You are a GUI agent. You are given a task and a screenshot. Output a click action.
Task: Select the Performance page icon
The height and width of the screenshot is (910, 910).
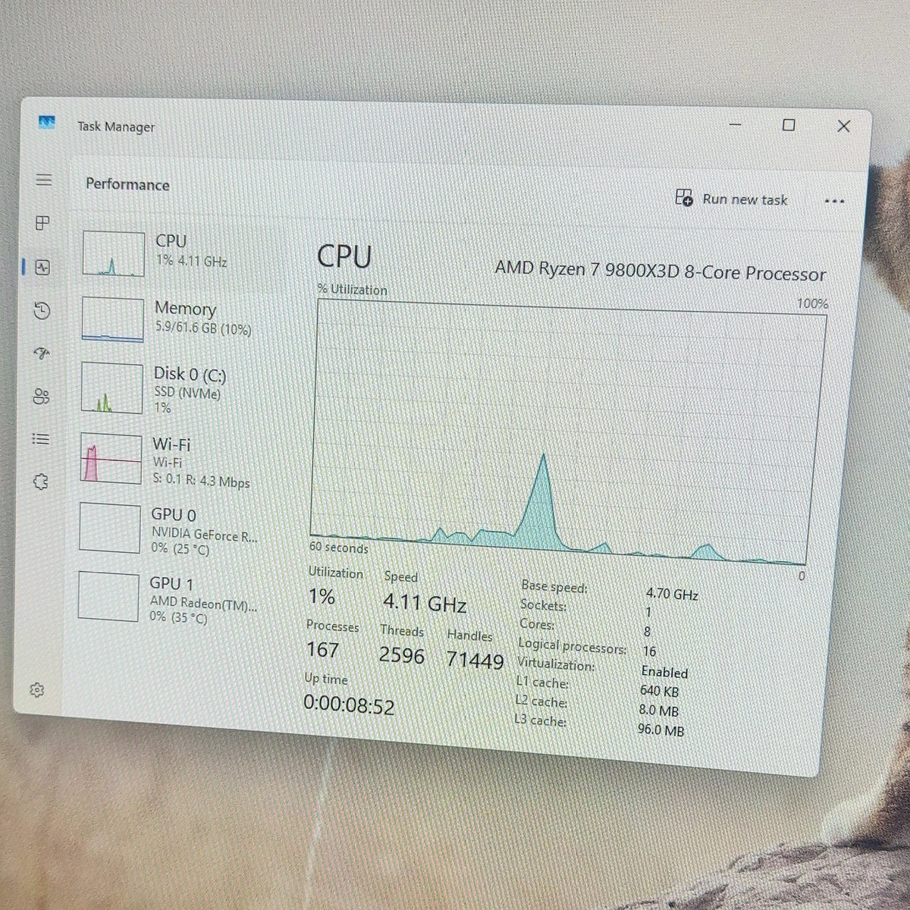42,267
